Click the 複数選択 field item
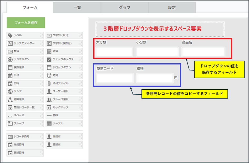249x163 pixels. point(22,67)
